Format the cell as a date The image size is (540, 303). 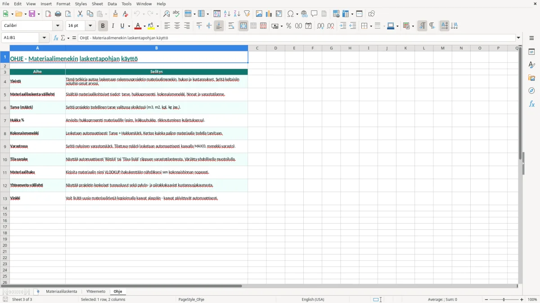click(308, 26)
